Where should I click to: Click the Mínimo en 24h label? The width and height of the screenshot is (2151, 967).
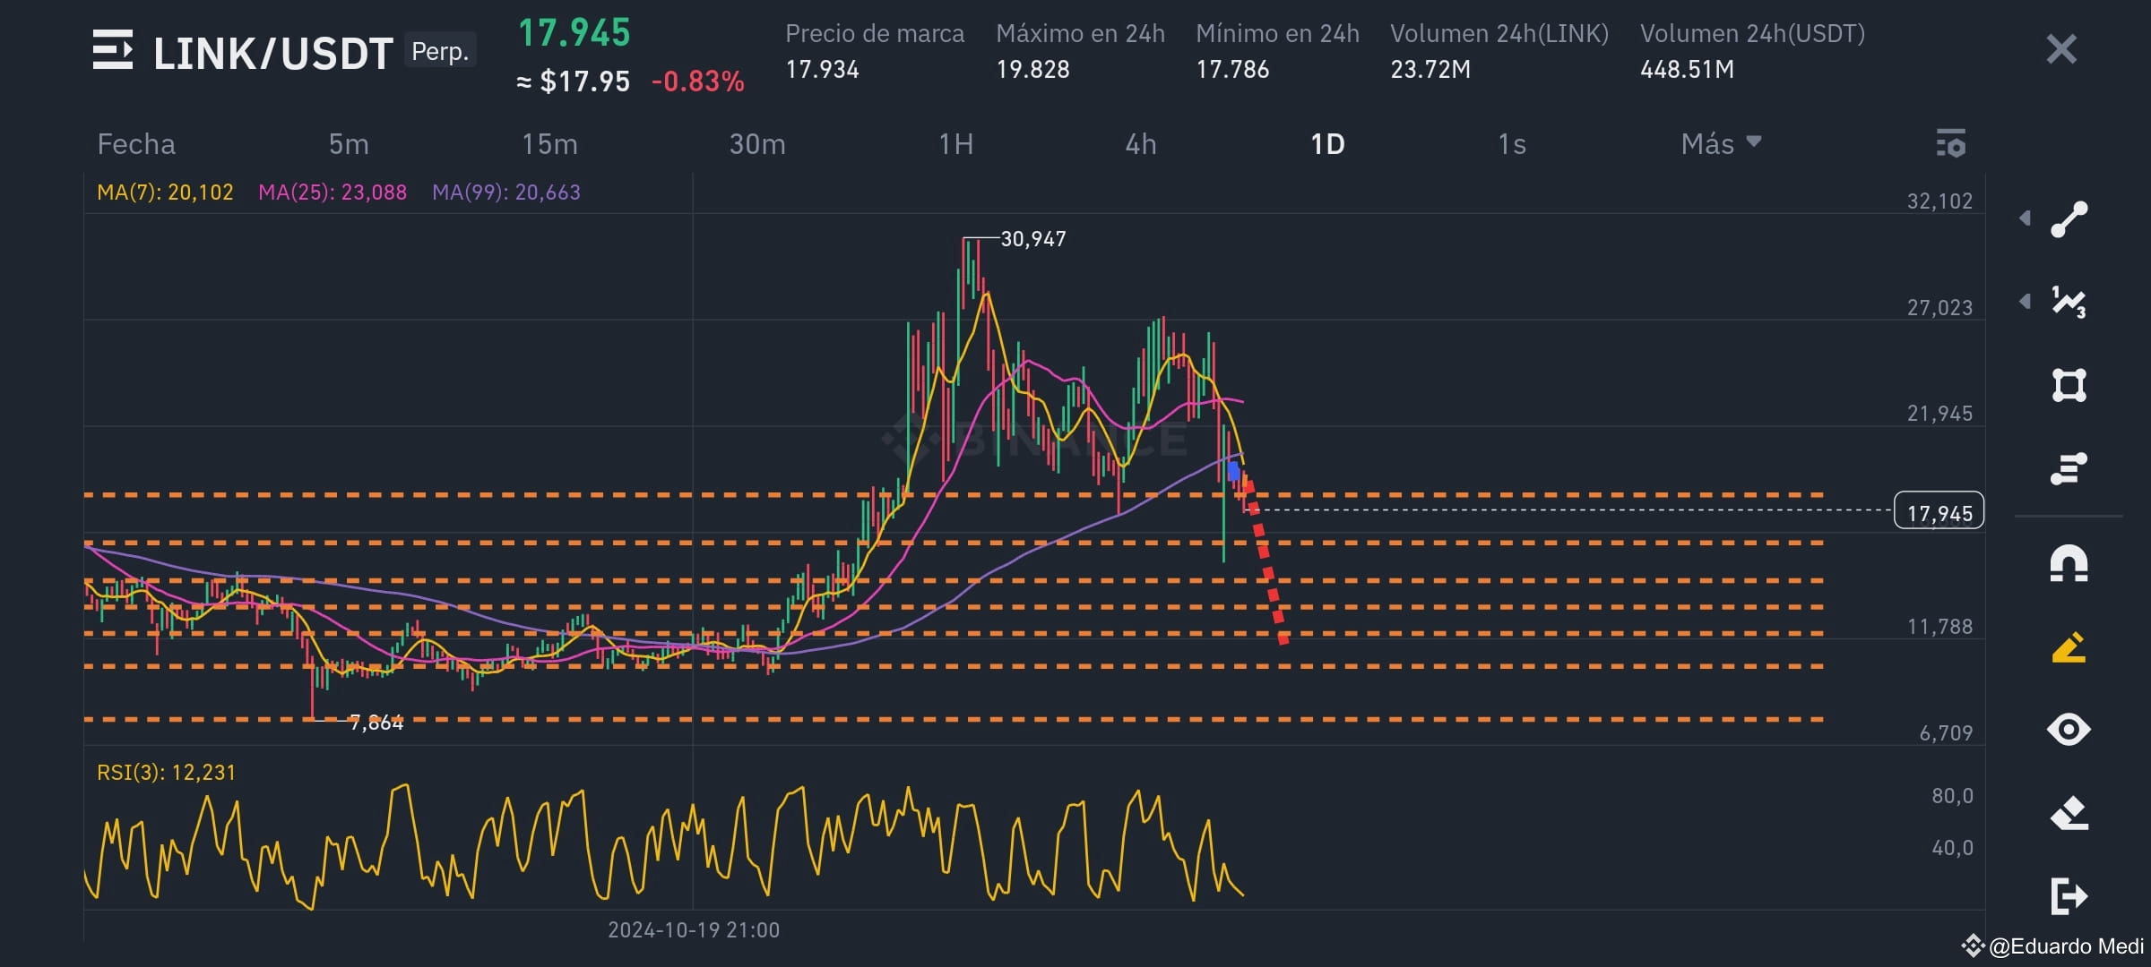pyautogui.click(x=1277, y=34)
